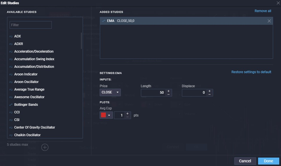The image size is (281, 166).
Task: Click Restore settings to default
Action: pos(251,72)
